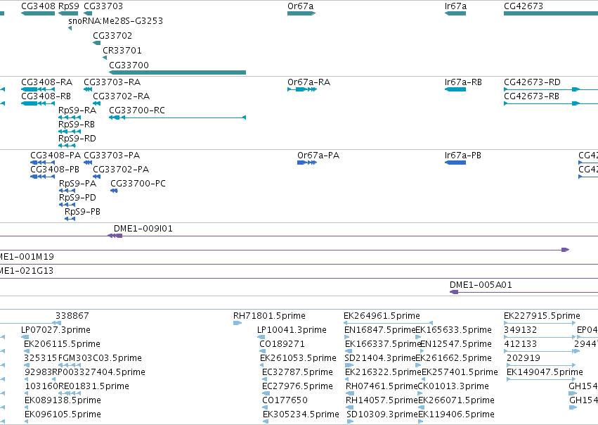
Task: Select the Or67a-PA protein label
Action: 318,156
